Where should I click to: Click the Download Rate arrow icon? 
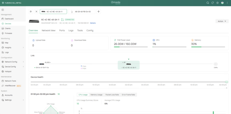[72, 40]
